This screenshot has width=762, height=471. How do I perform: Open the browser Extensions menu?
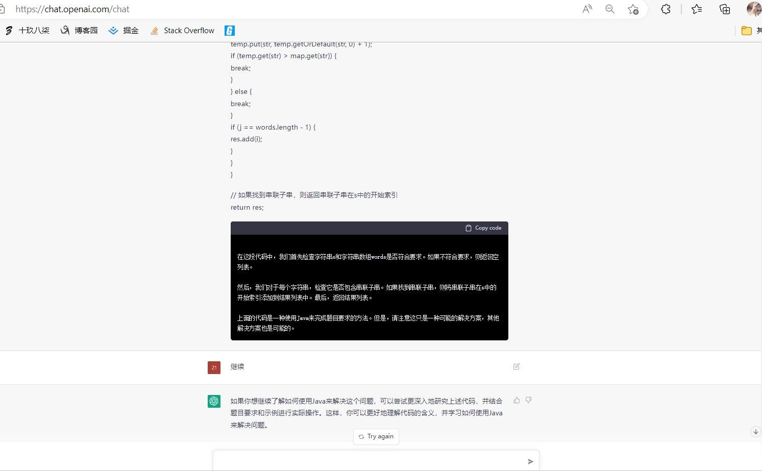666,9
